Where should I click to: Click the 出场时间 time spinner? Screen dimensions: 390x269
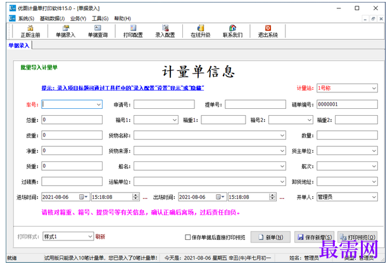(272, 197)
